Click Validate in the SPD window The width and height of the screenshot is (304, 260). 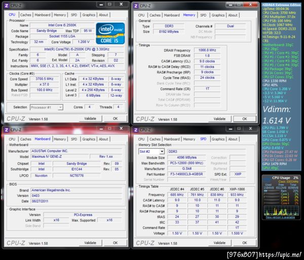219,243
